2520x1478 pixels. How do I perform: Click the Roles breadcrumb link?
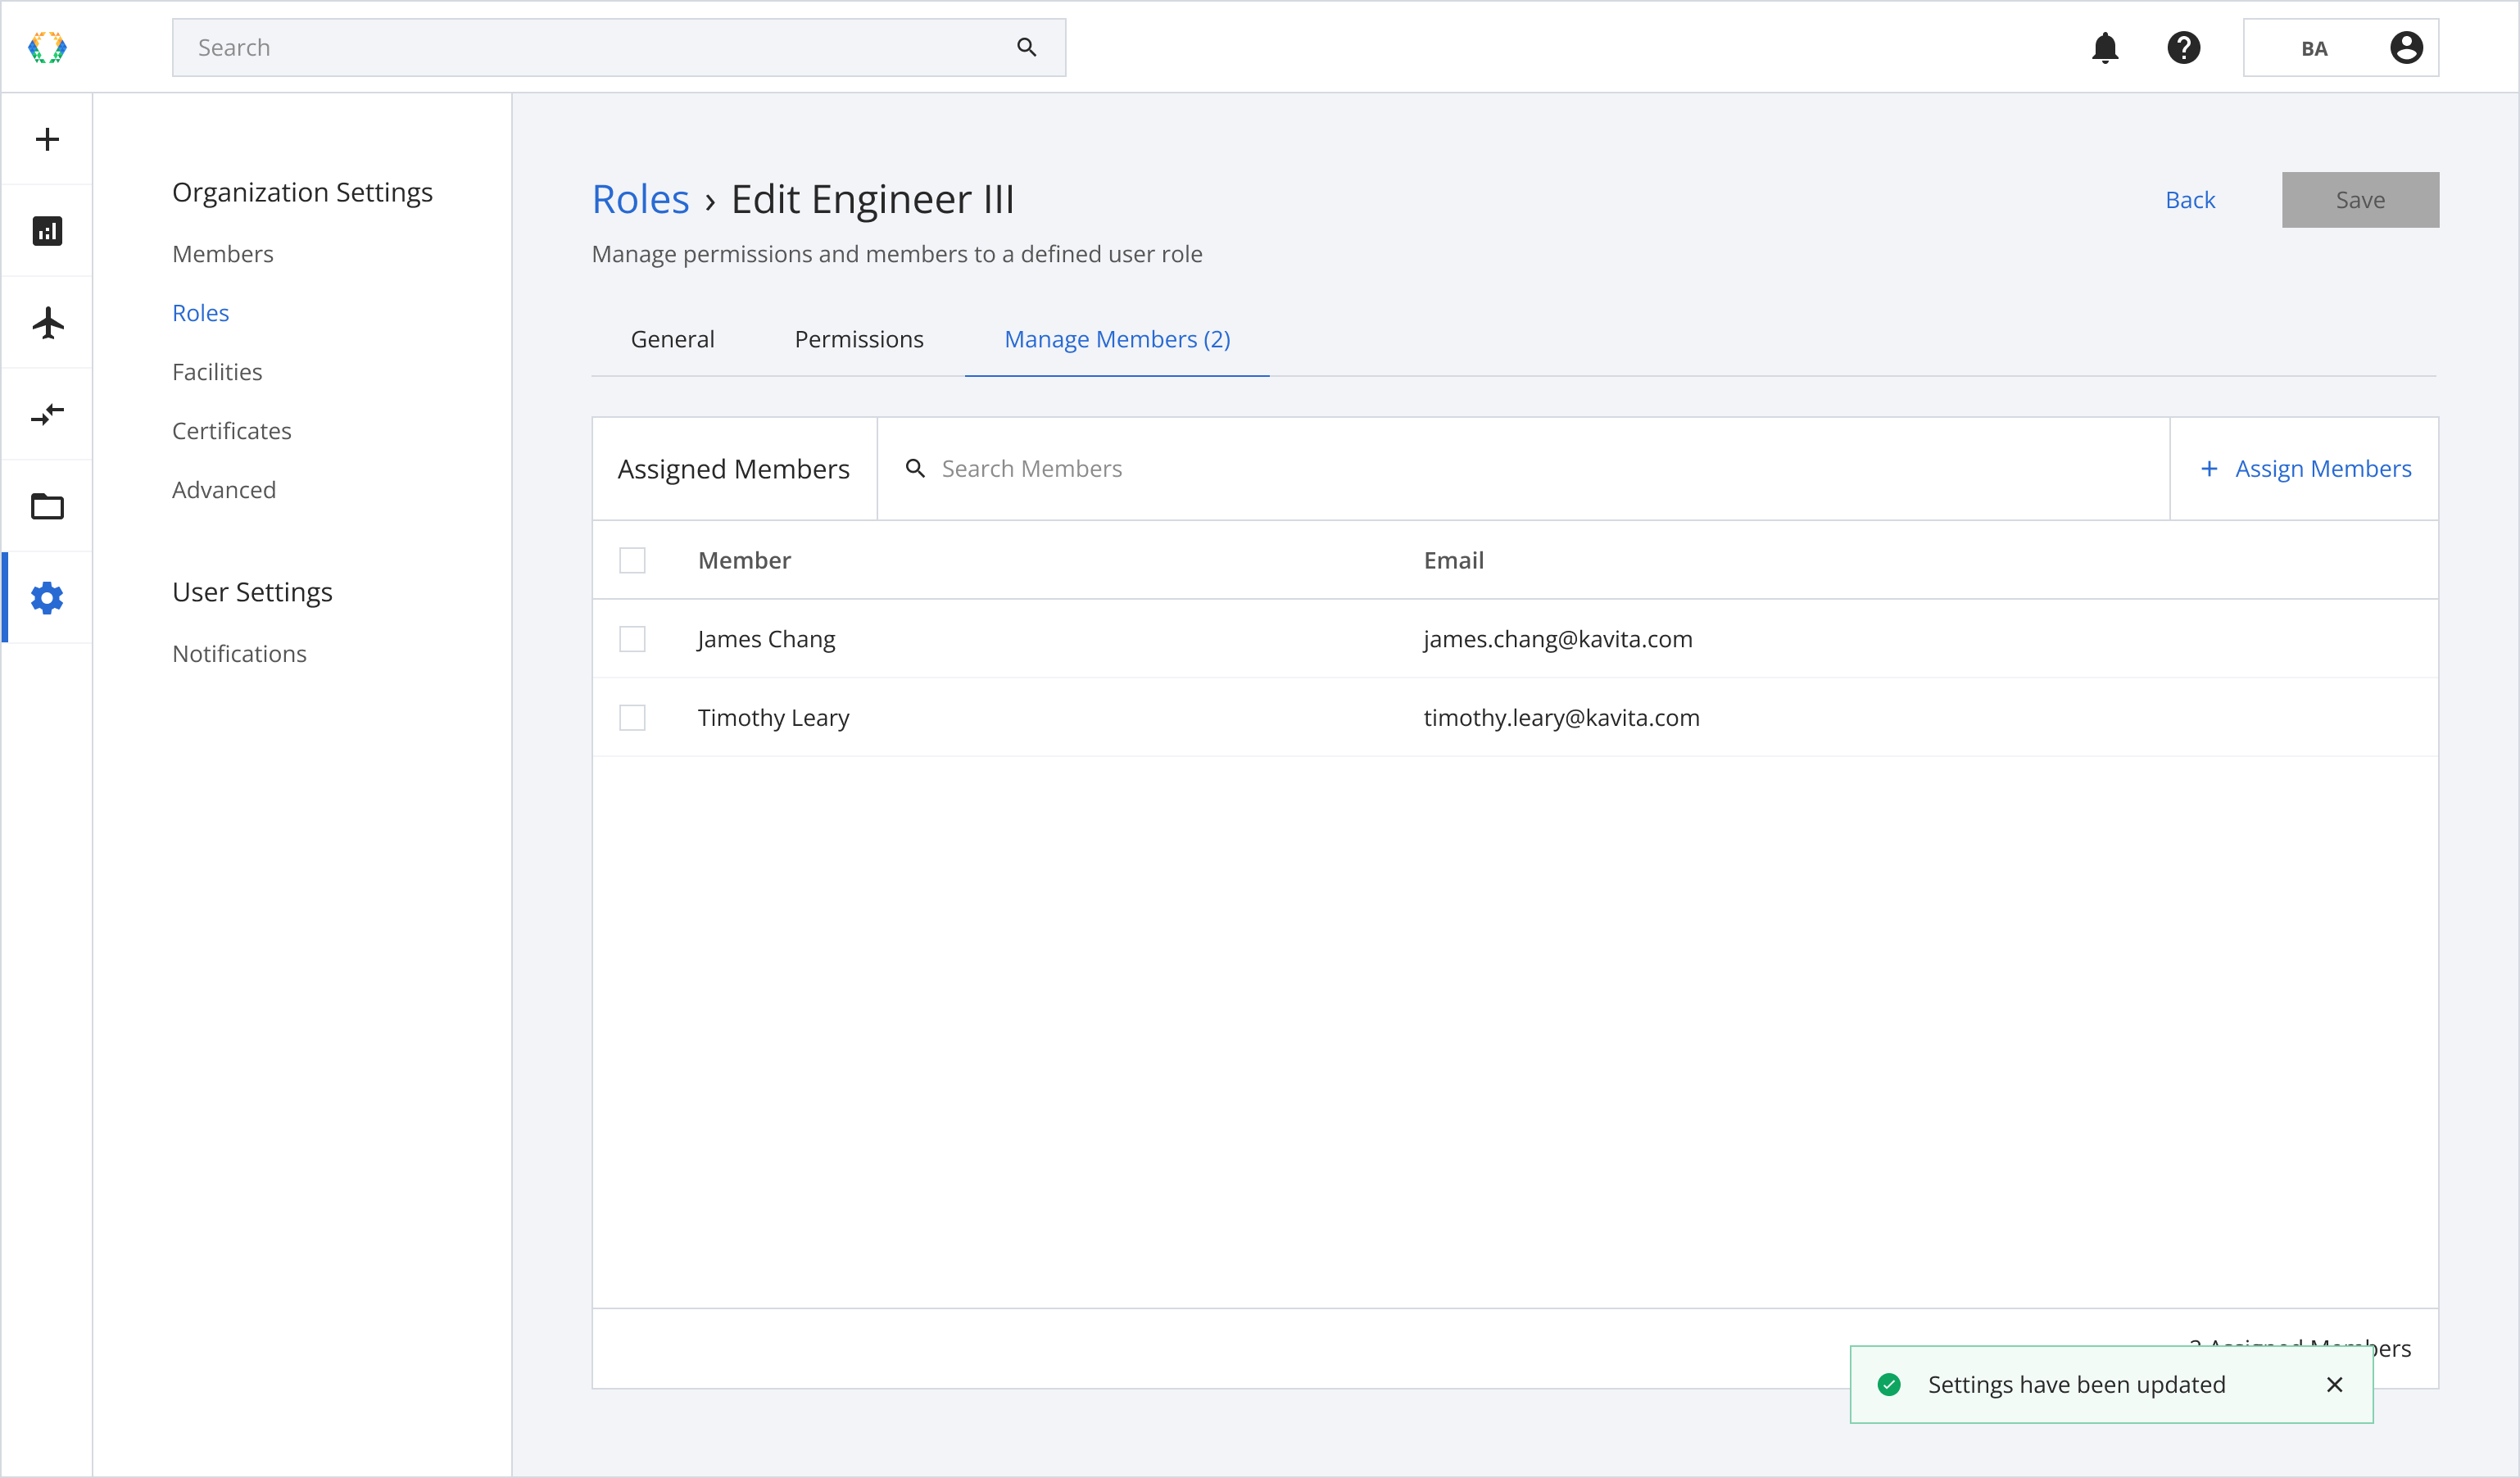[x=640, y=199]
